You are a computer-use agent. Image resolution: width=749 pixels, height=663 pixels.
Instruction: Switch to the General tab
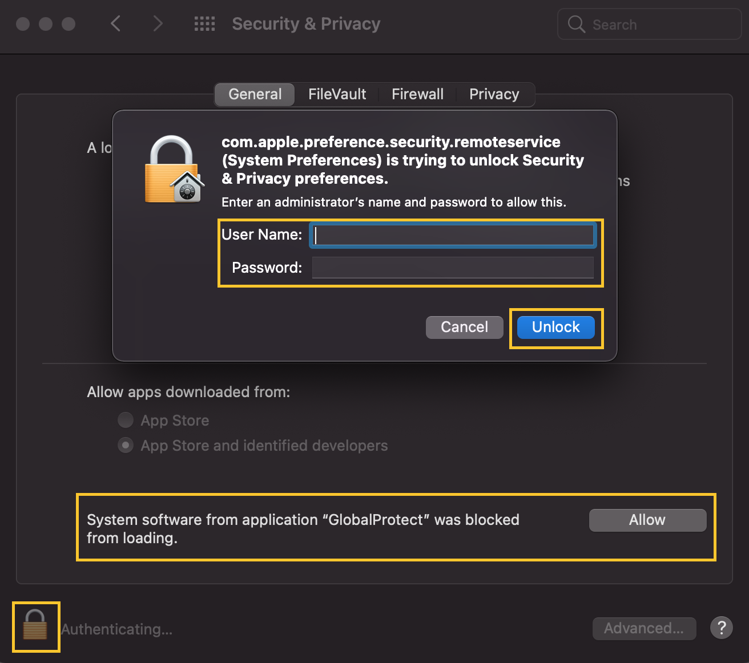coord(255,94)
